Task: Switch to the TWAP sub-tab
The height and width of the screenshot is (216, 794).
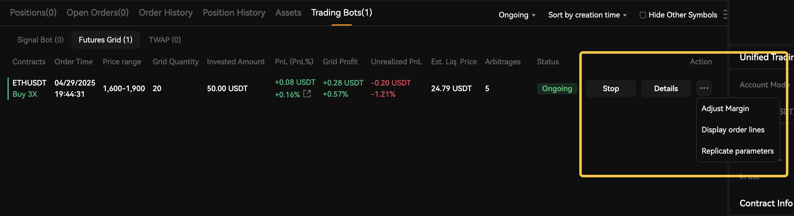Action: click(x=165, y=40)
